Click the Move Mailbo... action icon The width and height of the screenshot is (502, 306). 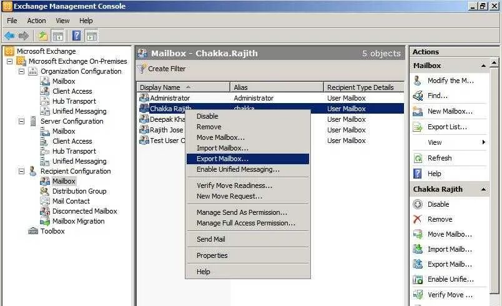click(418, 234)
